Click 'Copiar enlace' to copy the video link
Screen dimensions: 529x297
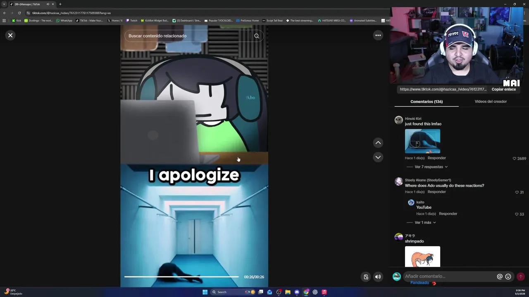click(x=503, y=89)
